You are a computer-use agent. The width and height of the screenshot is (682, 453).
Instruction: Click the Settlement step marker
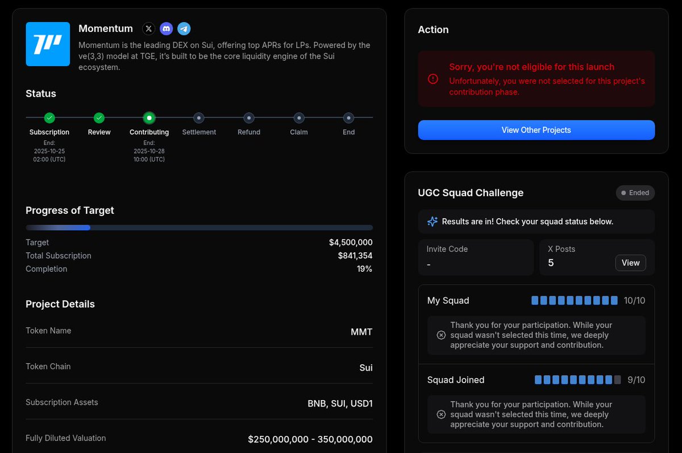pos(199,118)
